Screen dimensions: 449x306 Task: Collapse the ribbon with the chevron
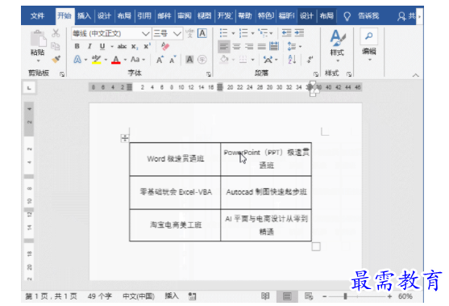tap(415, 75)
